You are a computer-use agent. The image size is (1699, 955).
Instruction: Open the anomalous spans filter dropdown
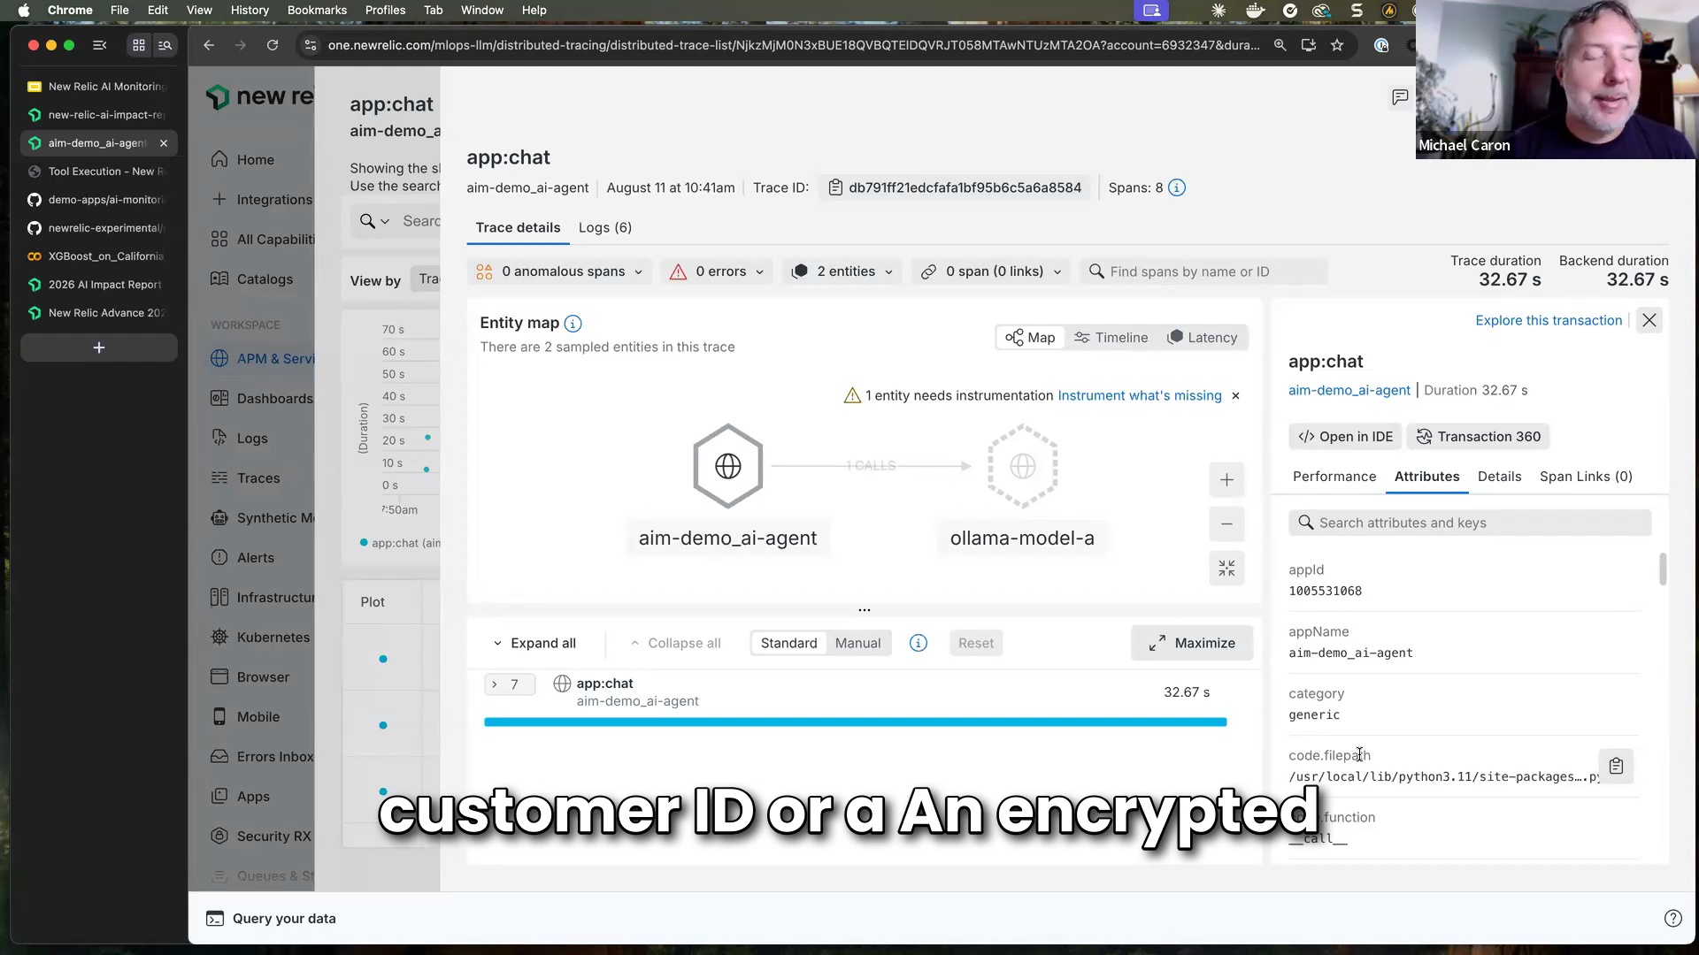point(559,271)
